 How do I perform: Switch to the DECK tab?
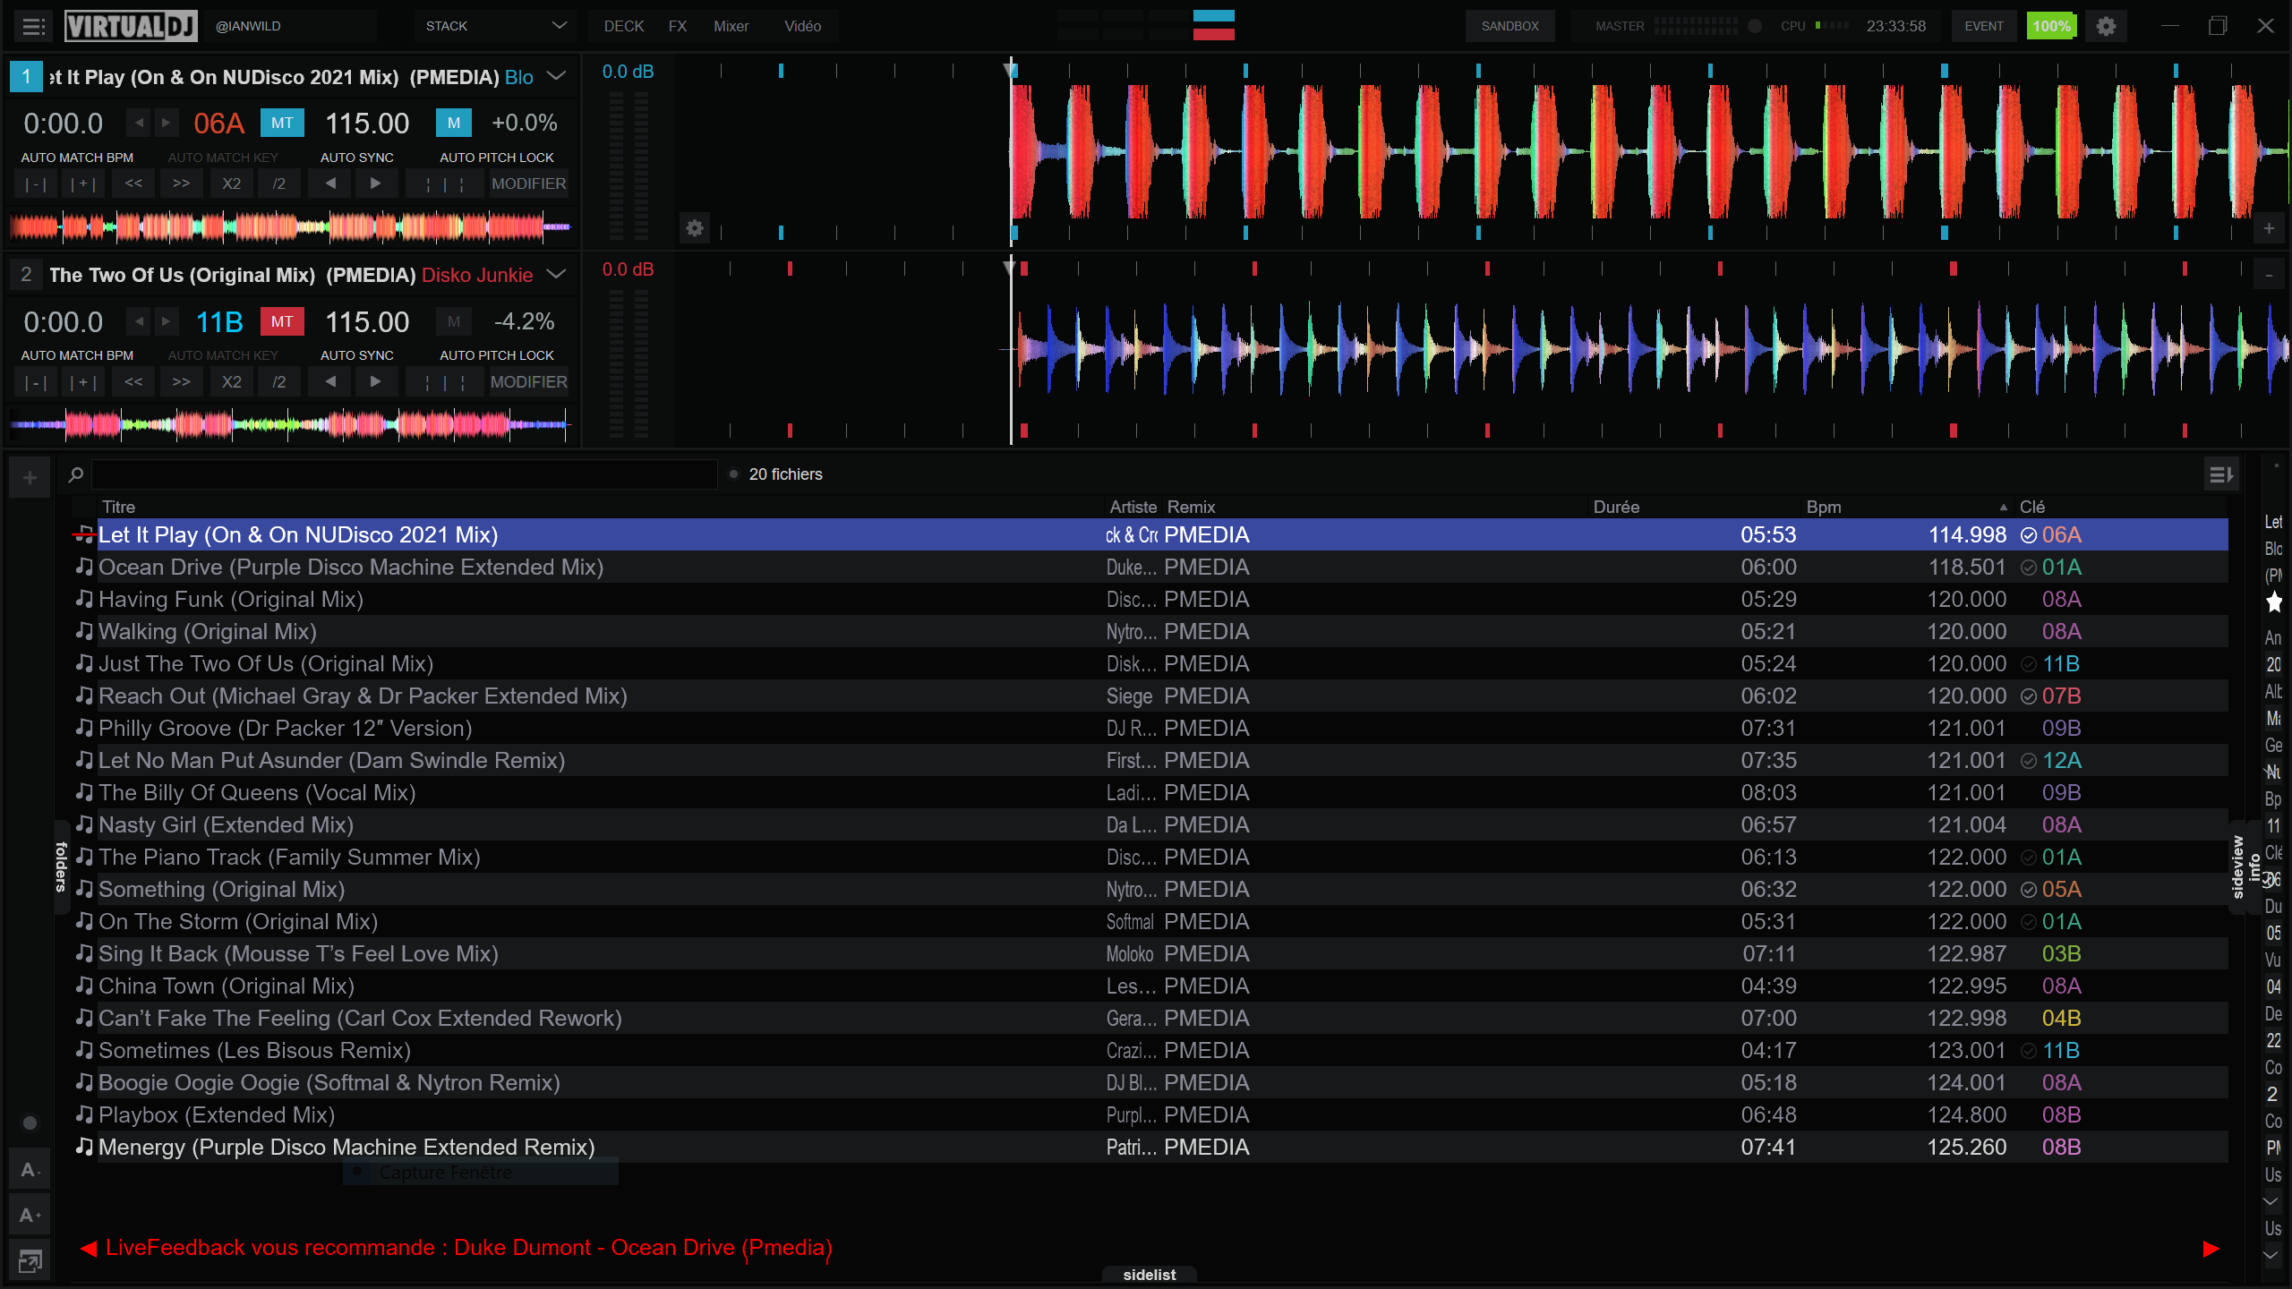624,26
